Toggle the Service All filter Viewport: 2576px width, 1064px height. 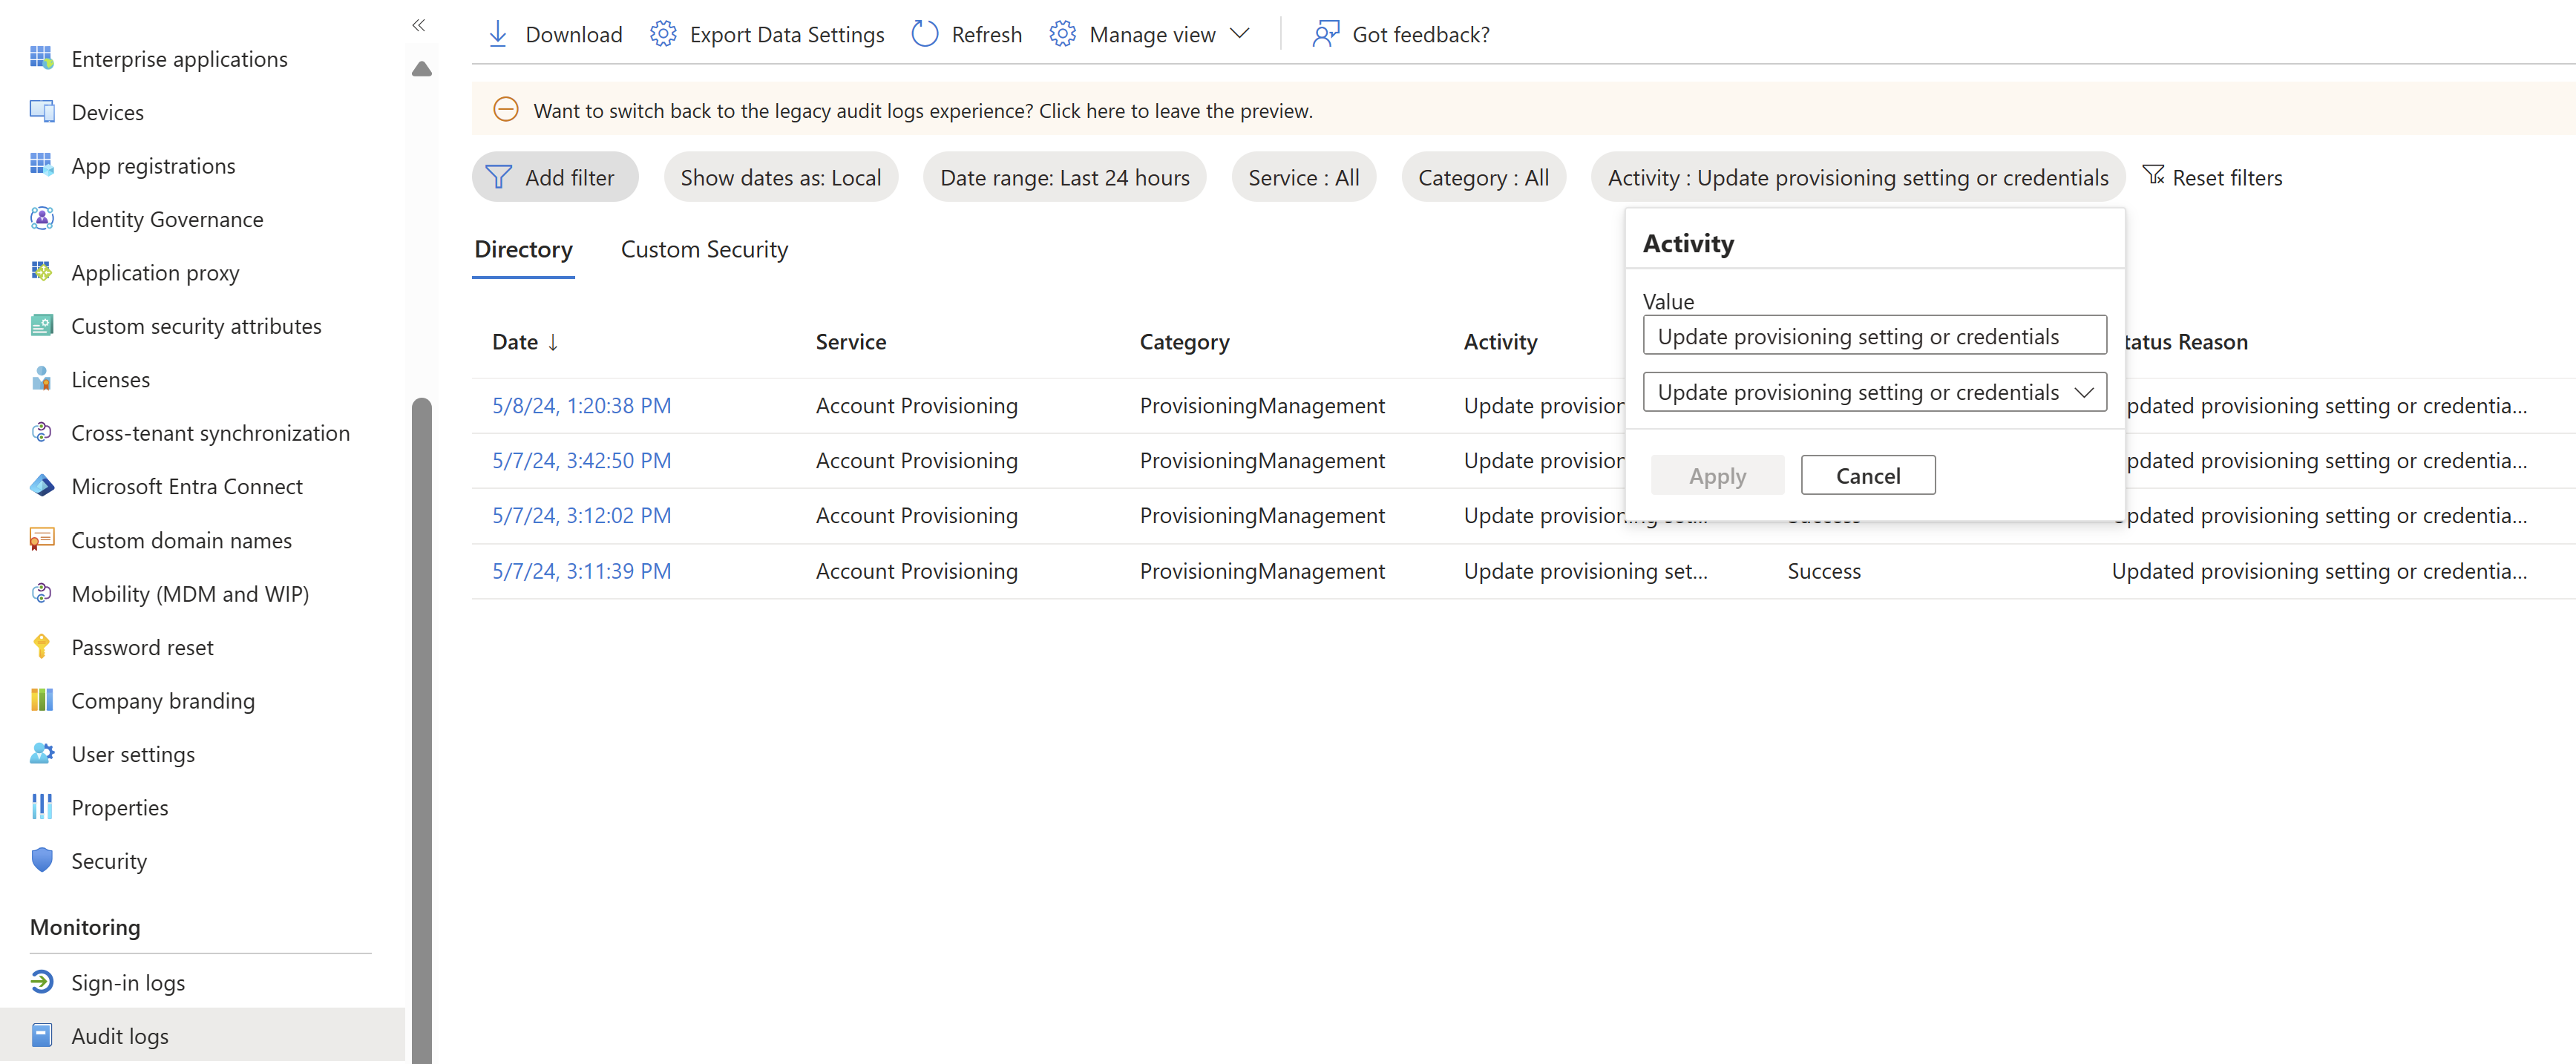1301,177
